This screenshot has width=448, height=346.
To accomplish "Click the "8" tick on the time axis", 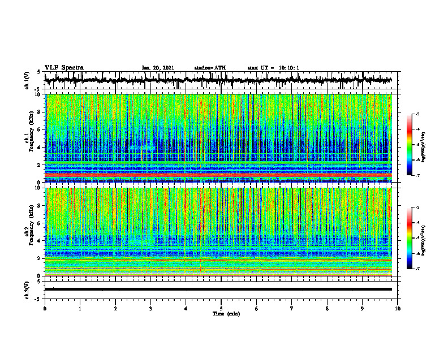I will coord(327,309).
